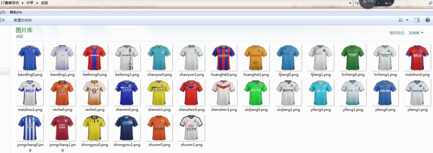Expand the arrow after 17赛季球衣 breadcrumb
The image size is (433, 153).
click(x=23, y=3)
